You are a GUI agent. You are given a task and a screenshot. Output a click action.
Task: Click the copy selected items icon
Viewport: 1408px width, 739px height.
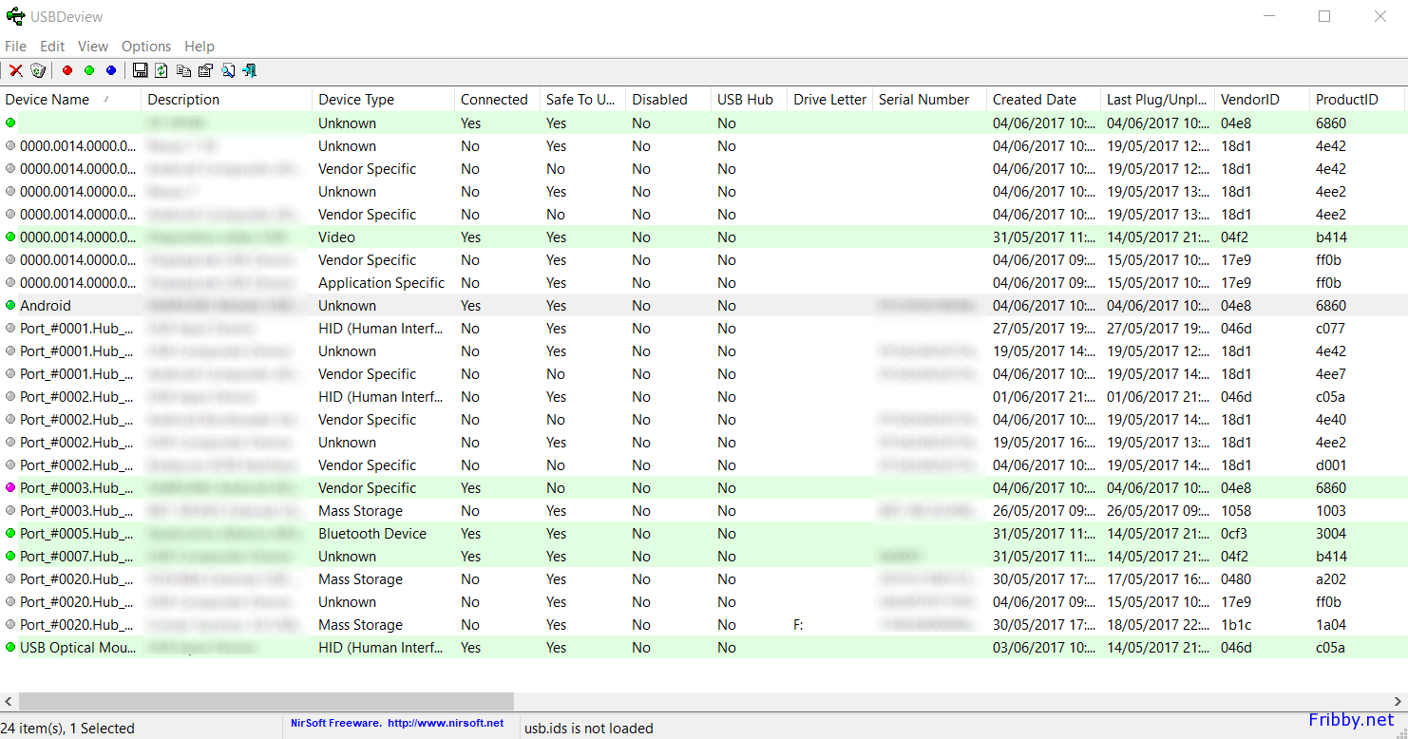(x=183, y=70)
